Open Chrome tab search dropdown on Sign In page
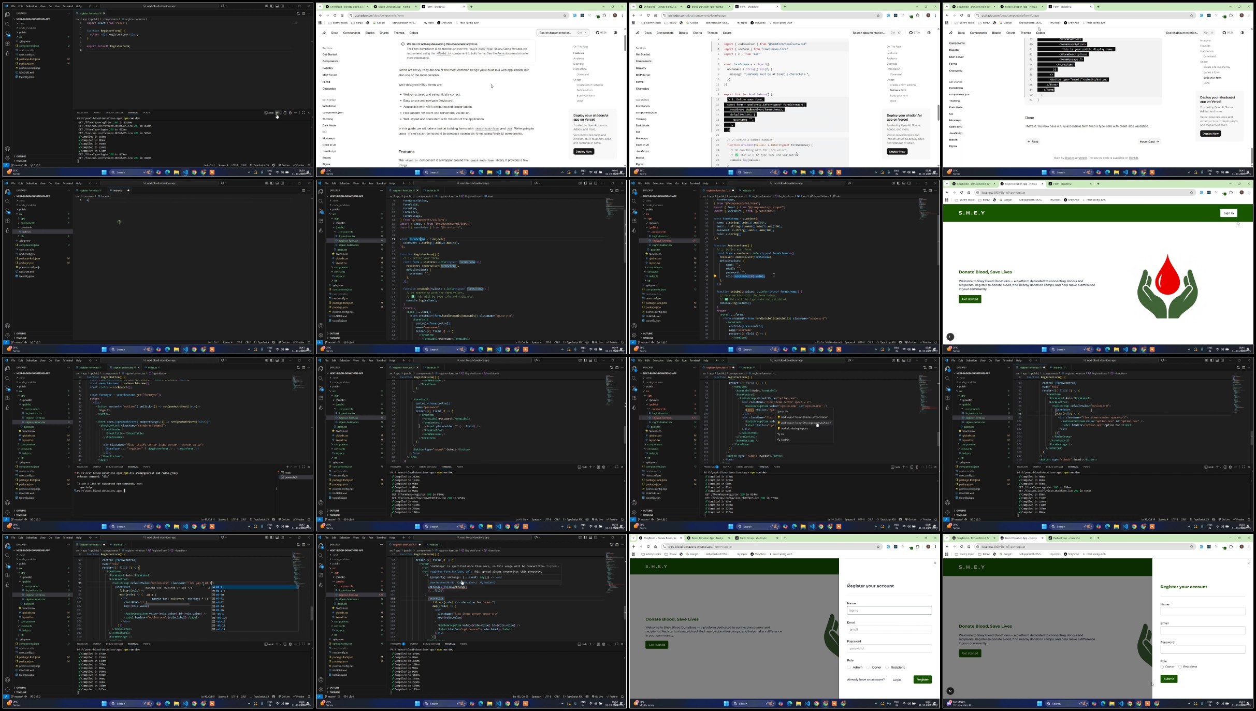 coord(946,183)
